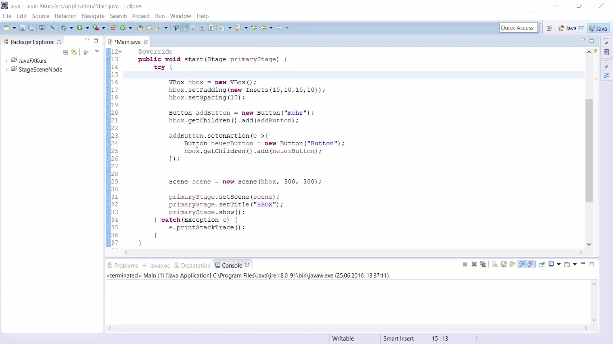Viewport: 613px width, 344px height.
Task: Open the Project menu
Action: tap(141, 16)
